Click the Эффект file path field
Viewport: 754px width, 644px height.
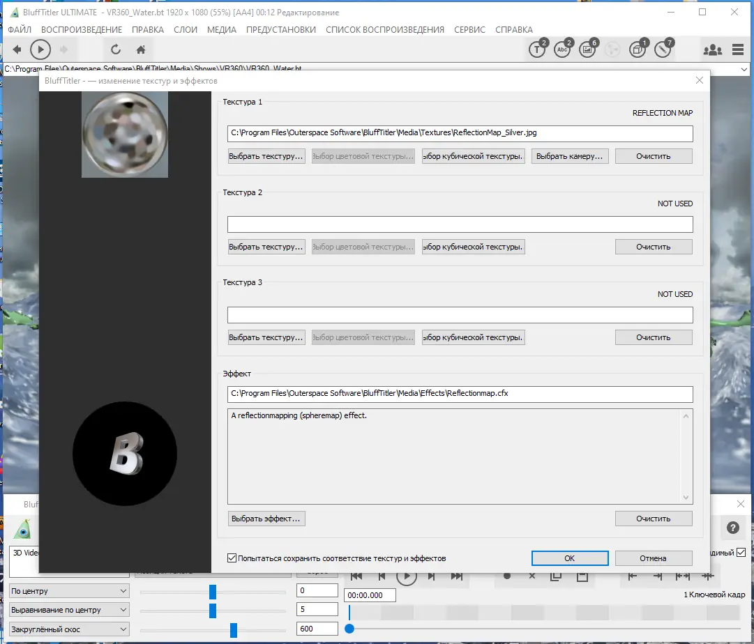click(460, 394)
